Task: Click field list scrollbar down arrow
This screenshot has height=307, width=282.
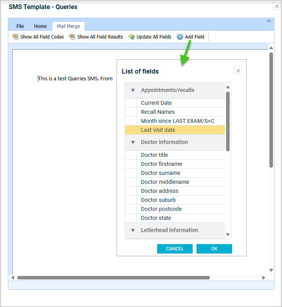Action: point(228,234)
